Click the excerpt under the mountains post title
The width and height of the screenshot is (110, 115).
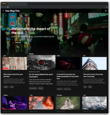click(x=41, y=82)
